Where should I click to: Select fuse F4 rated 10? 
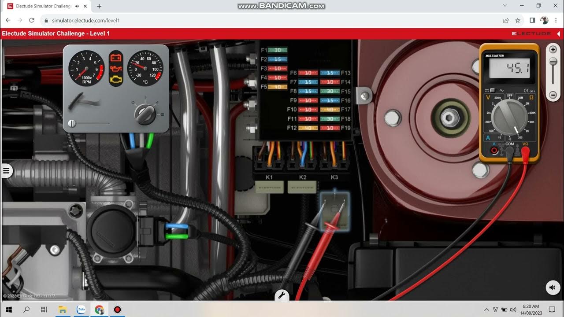pos(278,78)
